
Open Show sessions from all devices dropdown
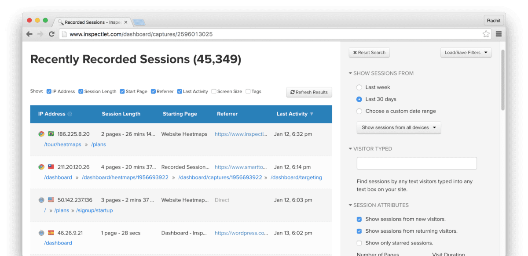(x=399, y=127)
